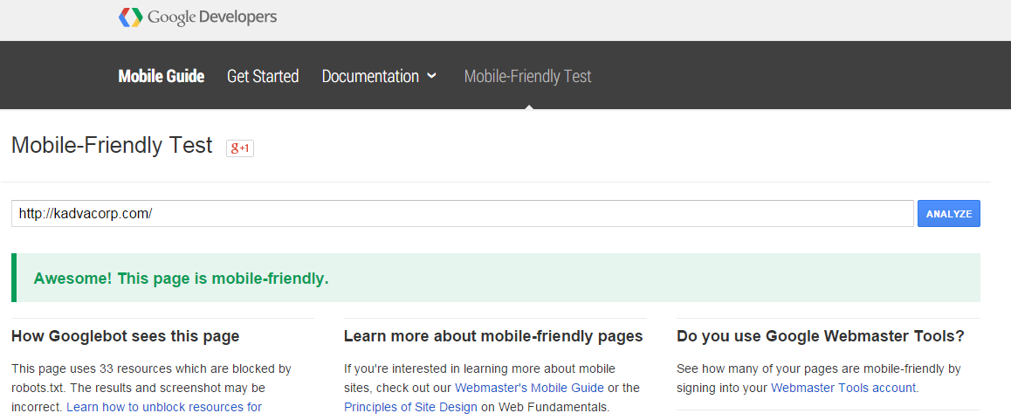Expand the Documentation dropdown
This screenshot has width=1011, height=420.
(379, 76)
